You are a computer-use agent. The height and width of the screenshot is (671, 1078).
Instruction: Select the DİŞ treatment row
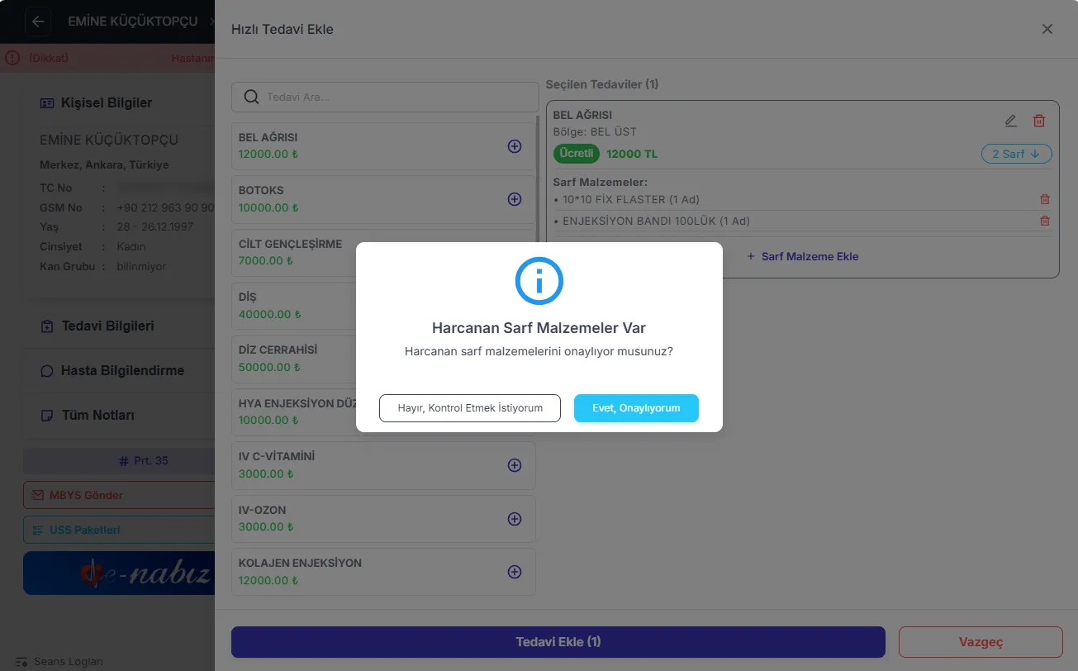click(x=383, y=306)
